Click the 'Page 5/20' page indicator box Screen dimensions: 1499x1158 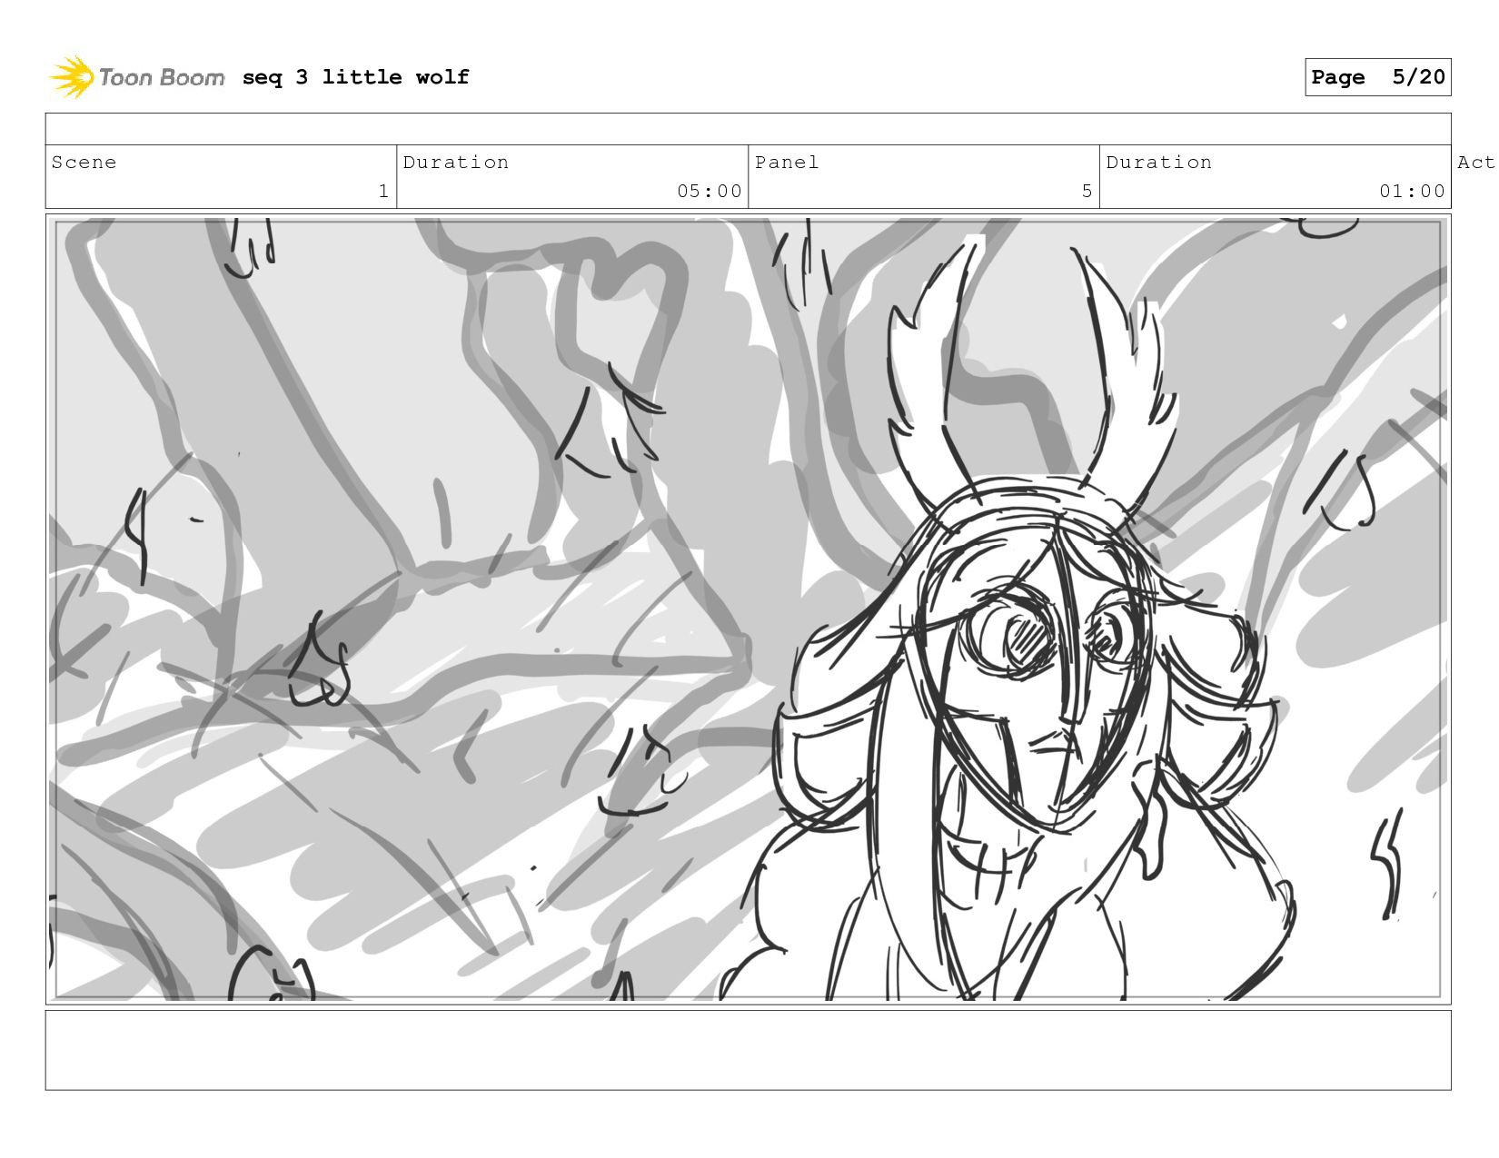click(1377, 77)
